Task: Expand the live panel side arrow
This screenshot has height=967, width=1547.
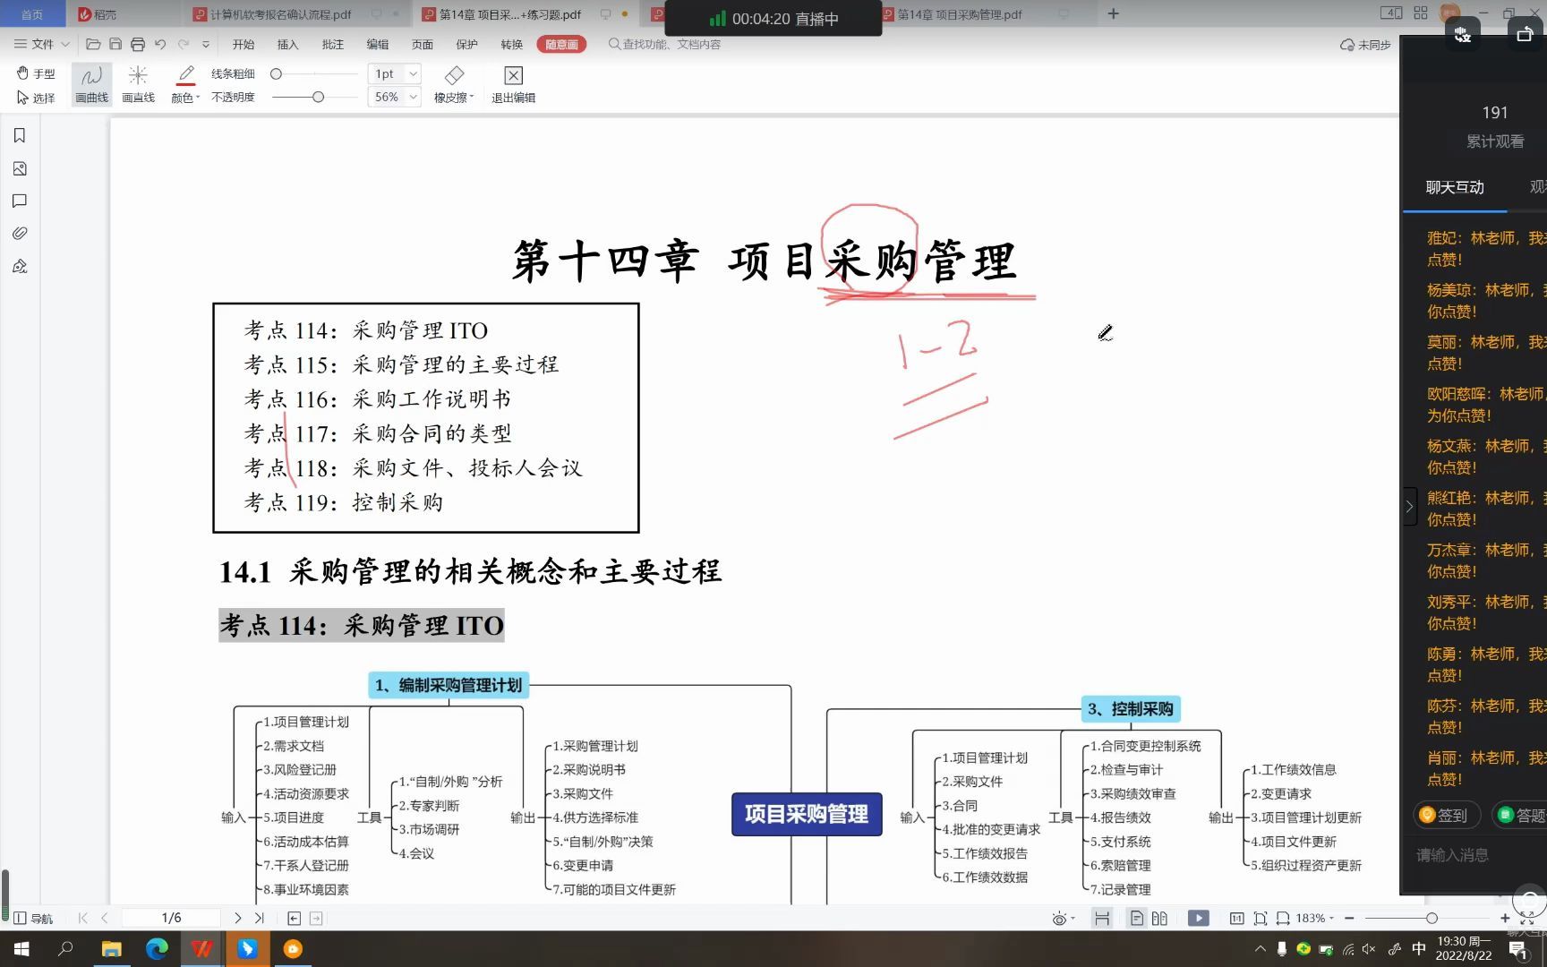Action: click(1409, 507)
